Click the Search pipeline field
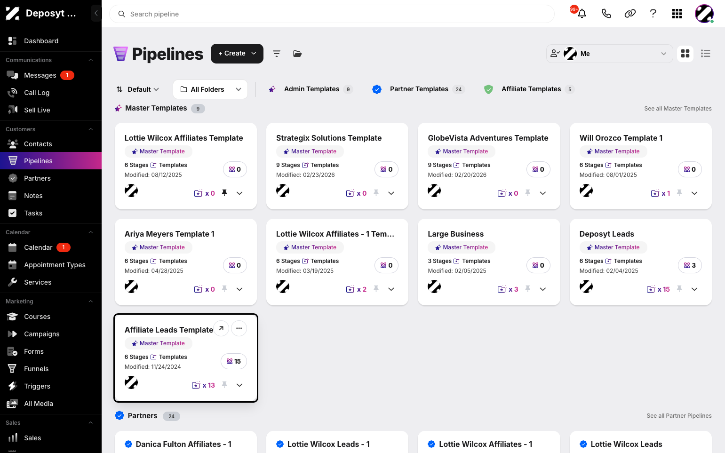This screenshot has height=453, width=725. [332, 14]
